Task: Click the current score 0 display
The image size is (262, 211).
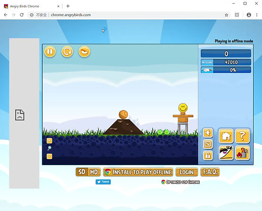Action: coord(226,53)
